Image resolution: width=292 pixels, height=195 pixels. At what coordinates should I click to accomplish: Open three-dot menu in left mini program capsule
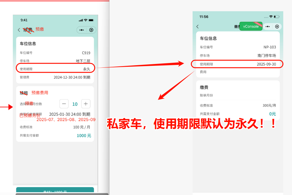tap(82, 30)
